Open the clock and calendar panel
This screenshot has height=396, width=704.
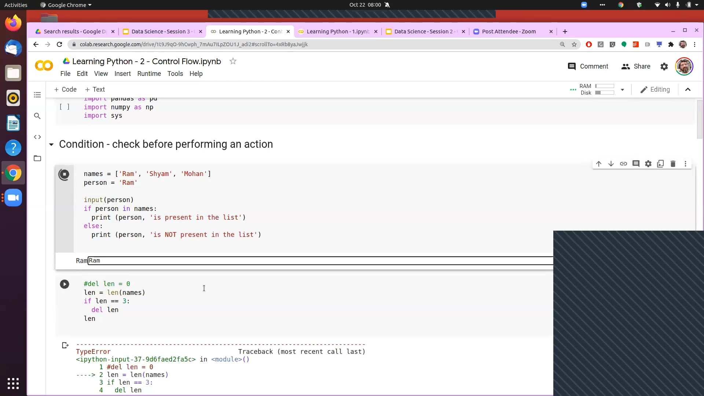365,5
